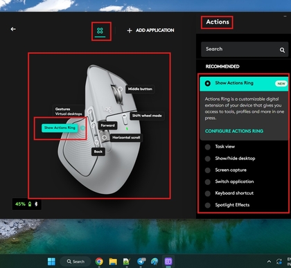Minimize the Logi Options+ window

[x=285, y=16]
